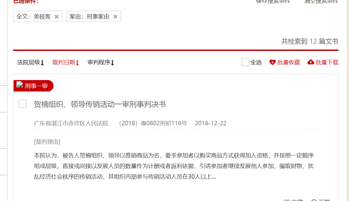Viewport: 349px width, 201px height.
Task: Remove the 全文：美极客 filter tag
Action: [x=56, y=17]
